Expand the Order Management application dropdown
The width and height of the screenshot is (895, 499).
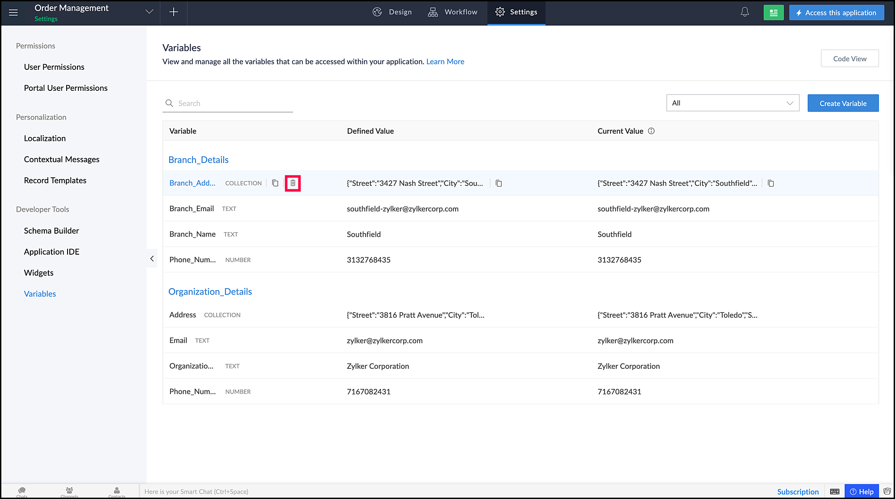click(149, 12)
